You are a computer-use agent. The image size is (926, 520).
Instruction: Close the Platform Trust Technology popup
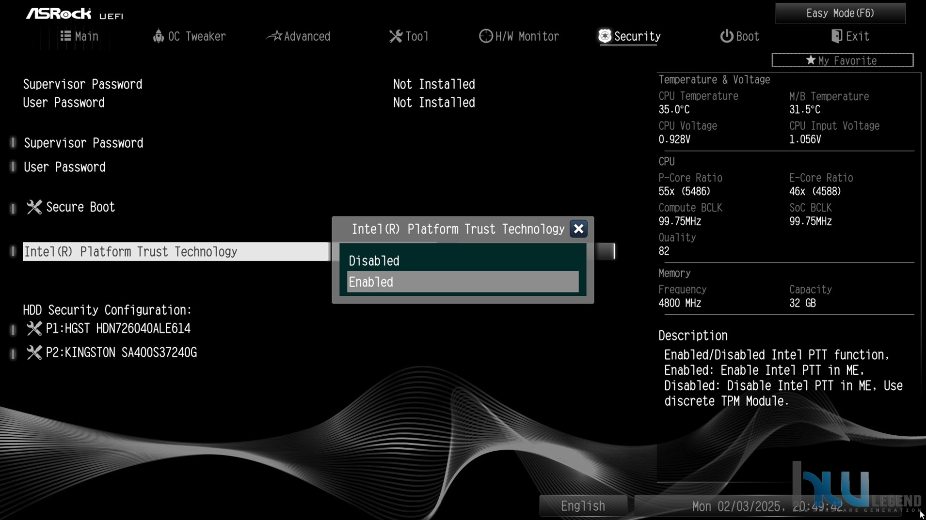[578, 229]
